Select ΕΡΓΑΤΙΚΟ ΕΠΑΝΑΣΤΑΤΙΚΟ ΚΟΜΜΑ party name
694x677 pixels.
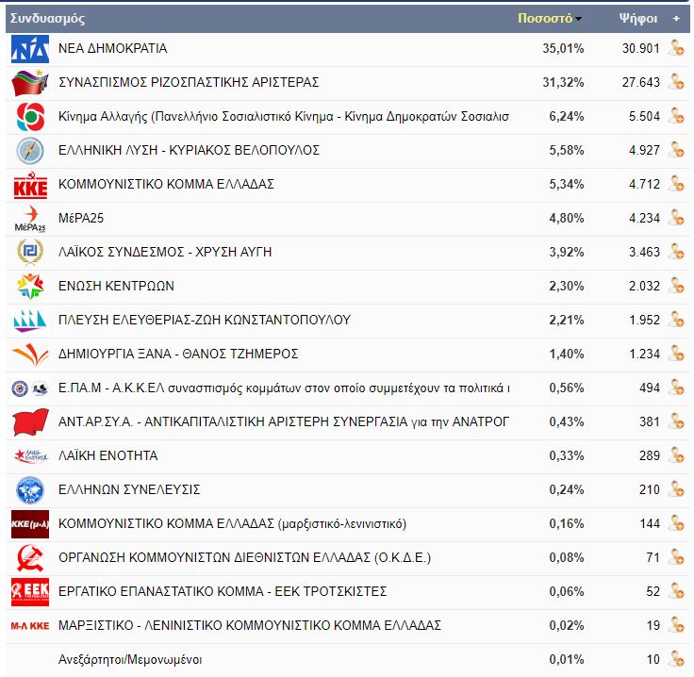point(223,591)
